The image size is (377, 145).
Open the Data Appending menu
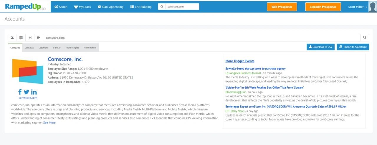click(x=110, y=7)
